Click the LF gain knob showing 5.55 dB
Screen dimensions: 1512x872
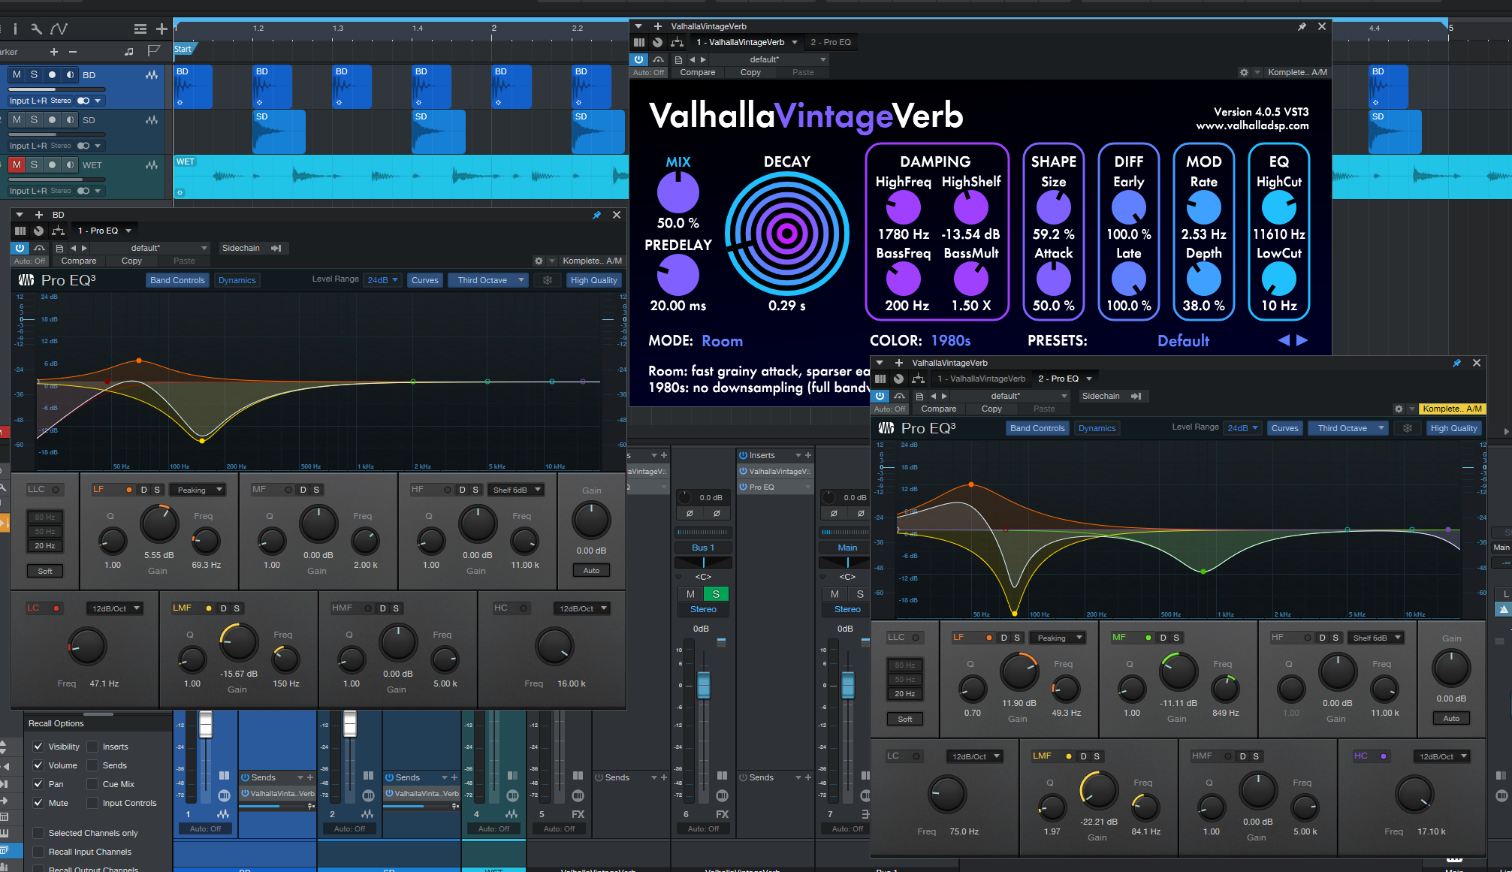click(x=159, y=524)
